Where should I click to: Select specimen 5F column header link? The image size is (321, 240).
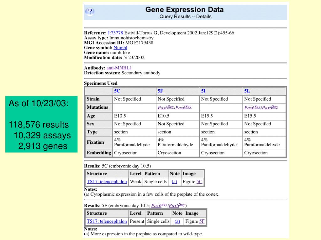point(160,91)
